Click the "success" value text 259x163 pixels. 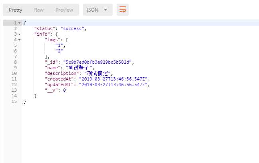[x=72, y=28]
